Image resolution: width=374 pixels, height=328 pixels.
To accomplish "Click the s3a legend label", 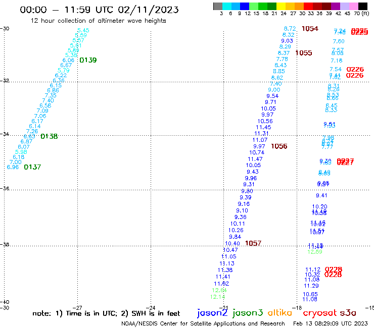I will pyautogui.click(x=348, y=313).
